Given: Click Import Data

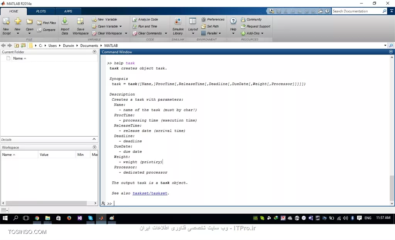Looking at the screenshot, I should (x=65, y=26).
